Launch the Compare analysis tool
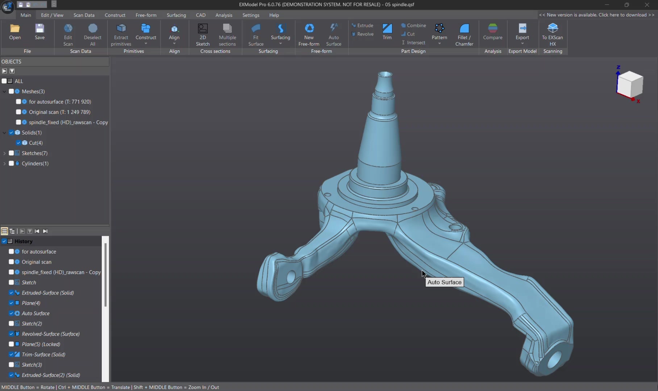Screen dimensions: 658x391 492,28
